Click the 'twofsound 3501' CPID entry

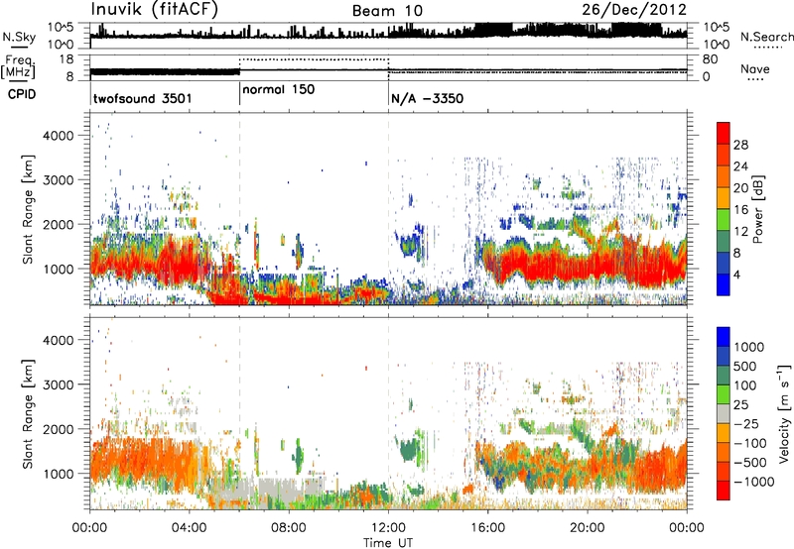[x=142, y=98]
